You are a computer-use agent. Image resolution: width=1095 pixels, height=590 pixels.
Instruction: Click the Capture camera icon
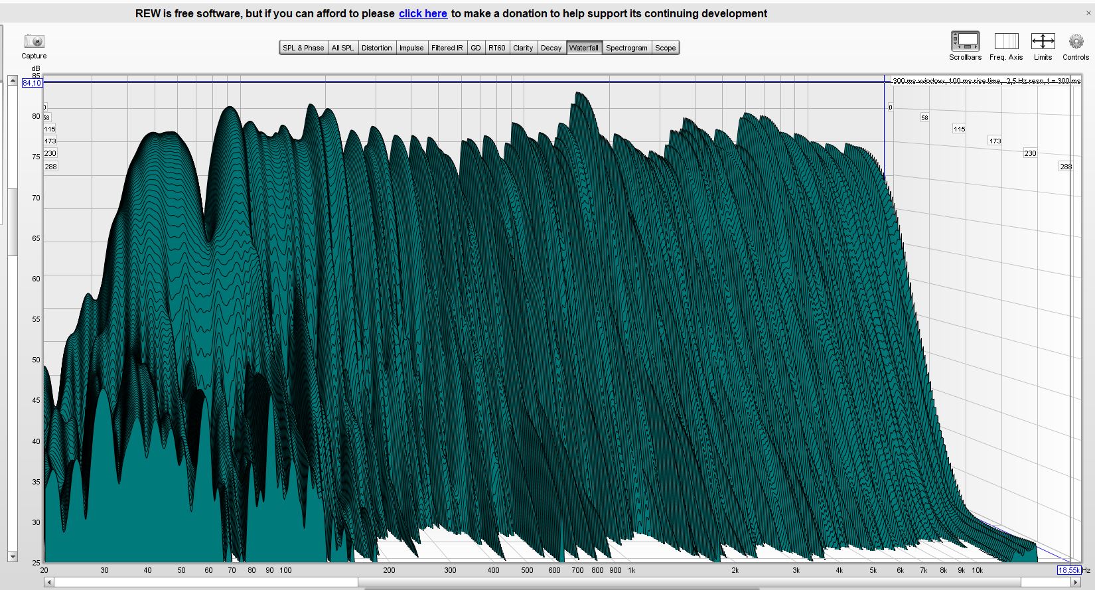click(x=34, y=42)
